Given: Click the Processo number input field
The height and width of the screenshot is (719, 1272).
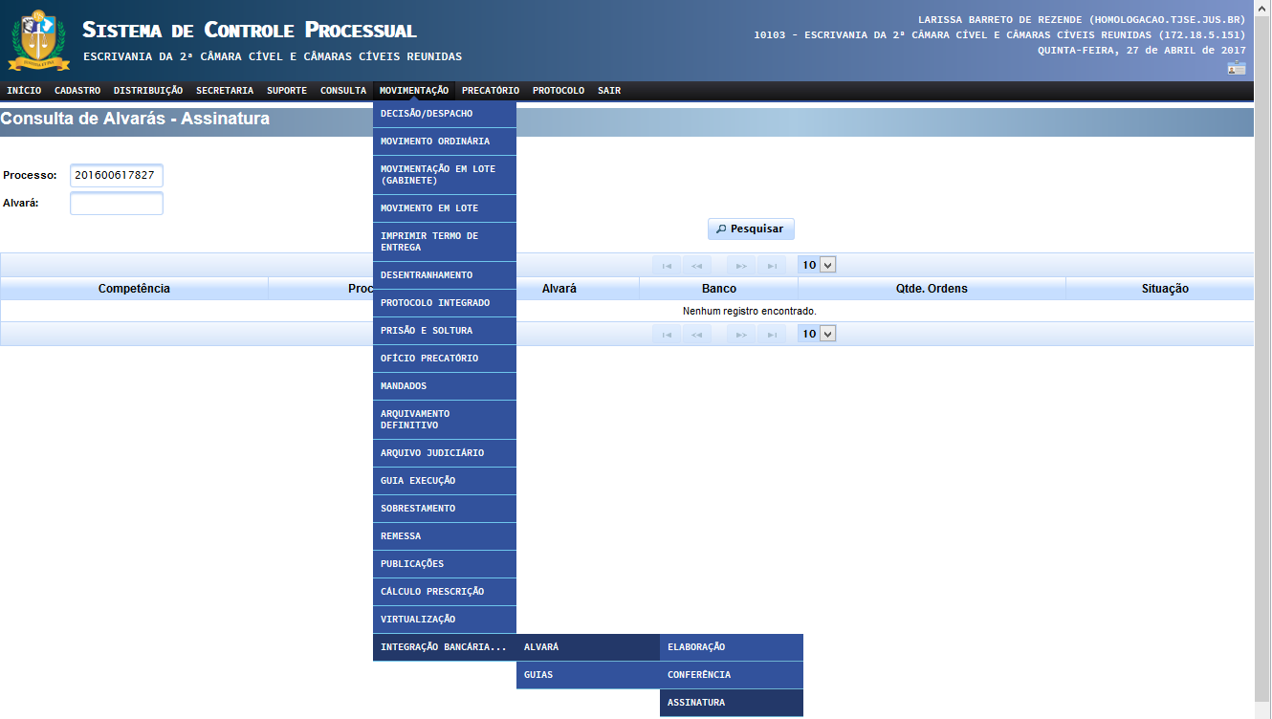Looking at the screenshot, I should click(117, 176).
